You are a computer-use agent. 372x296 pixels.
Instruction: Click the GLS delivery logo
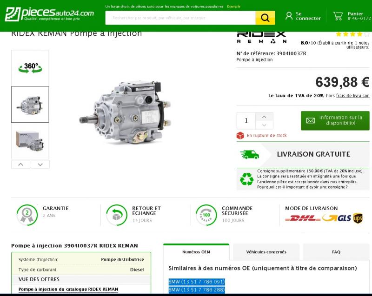pos(337,218)
